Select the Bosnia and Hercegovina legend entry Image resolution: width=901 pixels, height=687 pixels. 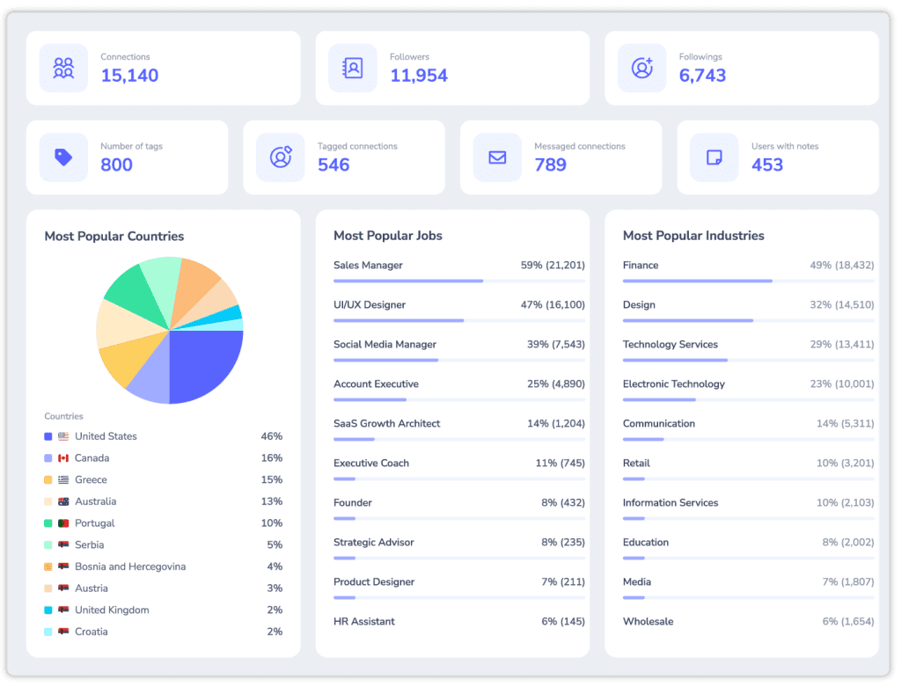tap(163, 567)
